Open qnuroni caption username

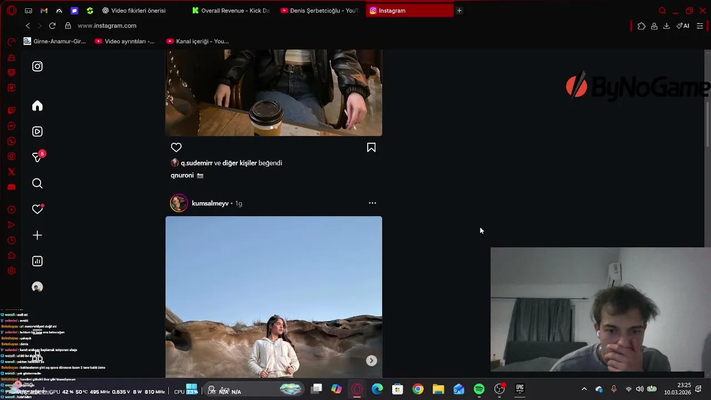(182, 175)
